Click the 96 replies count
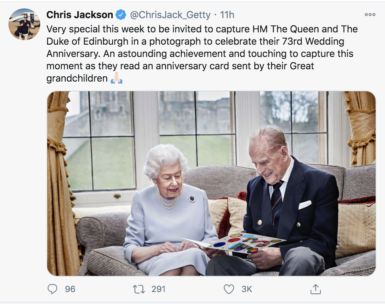Screen dimensions: 385x304 click(70, 289)
